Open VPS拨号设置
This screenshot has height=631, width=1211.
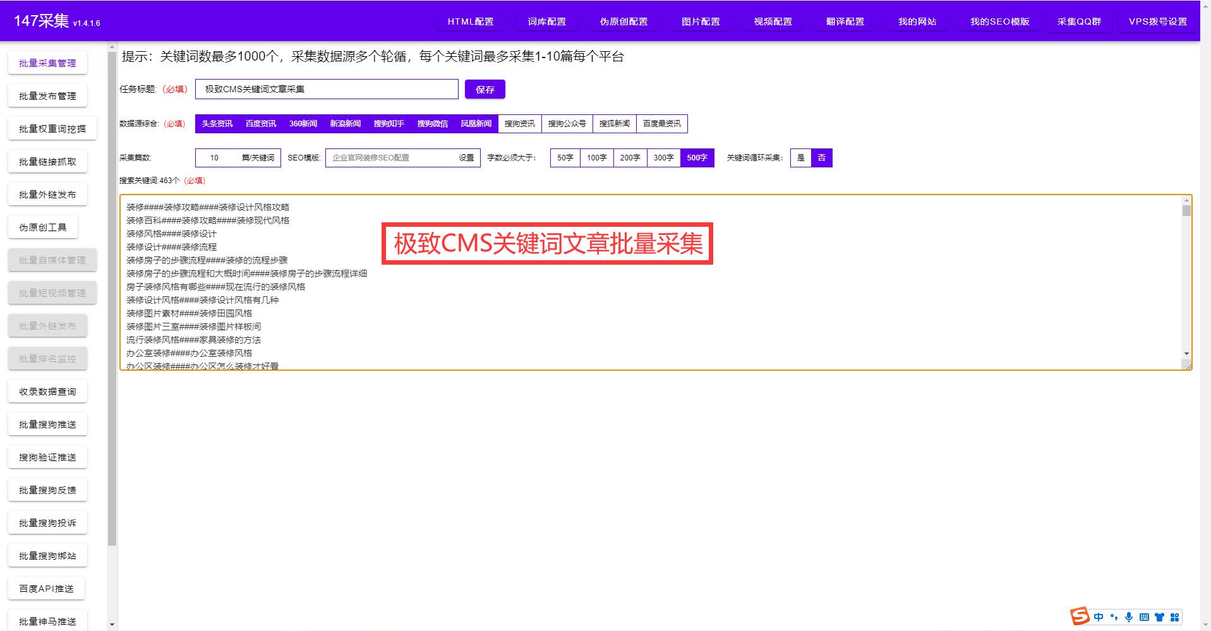coord(1158,21)
